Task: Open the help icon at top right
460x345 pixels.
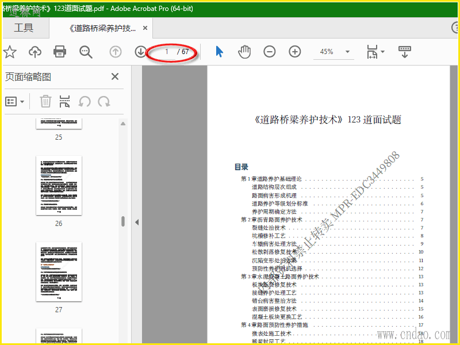Action: [455, 28]
